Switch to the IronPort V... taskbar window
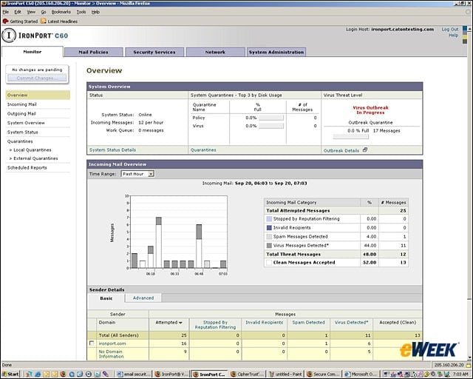 pyautogui.click(x=171, y=374)
